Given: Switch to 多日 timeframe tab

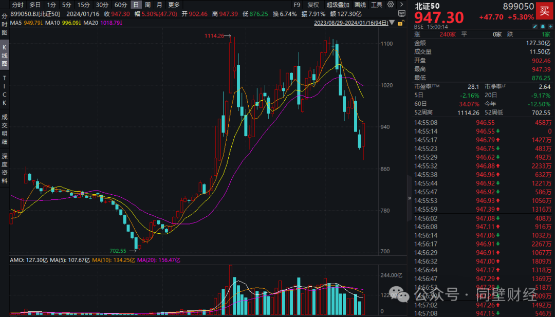Looking at the screenshot, I should tap(35, 5).
